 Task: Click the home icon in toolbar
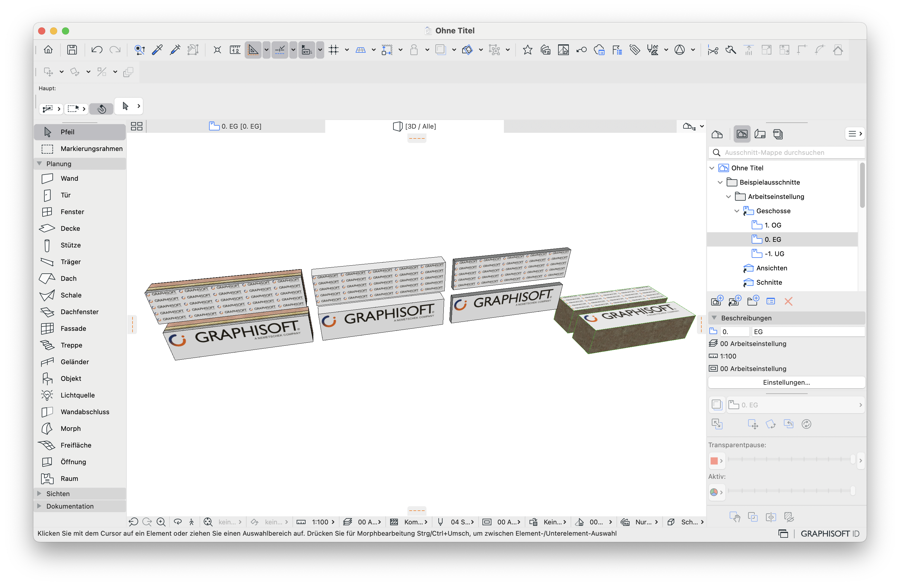[x=49, y=49]
